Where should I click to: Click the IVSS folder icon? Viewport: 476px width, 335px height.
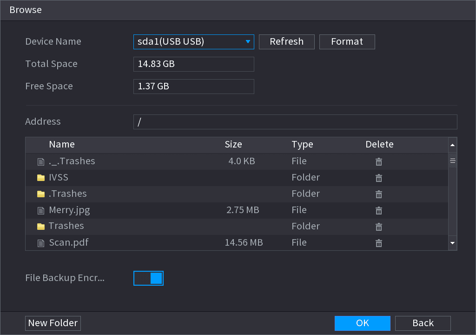[41, 178]
